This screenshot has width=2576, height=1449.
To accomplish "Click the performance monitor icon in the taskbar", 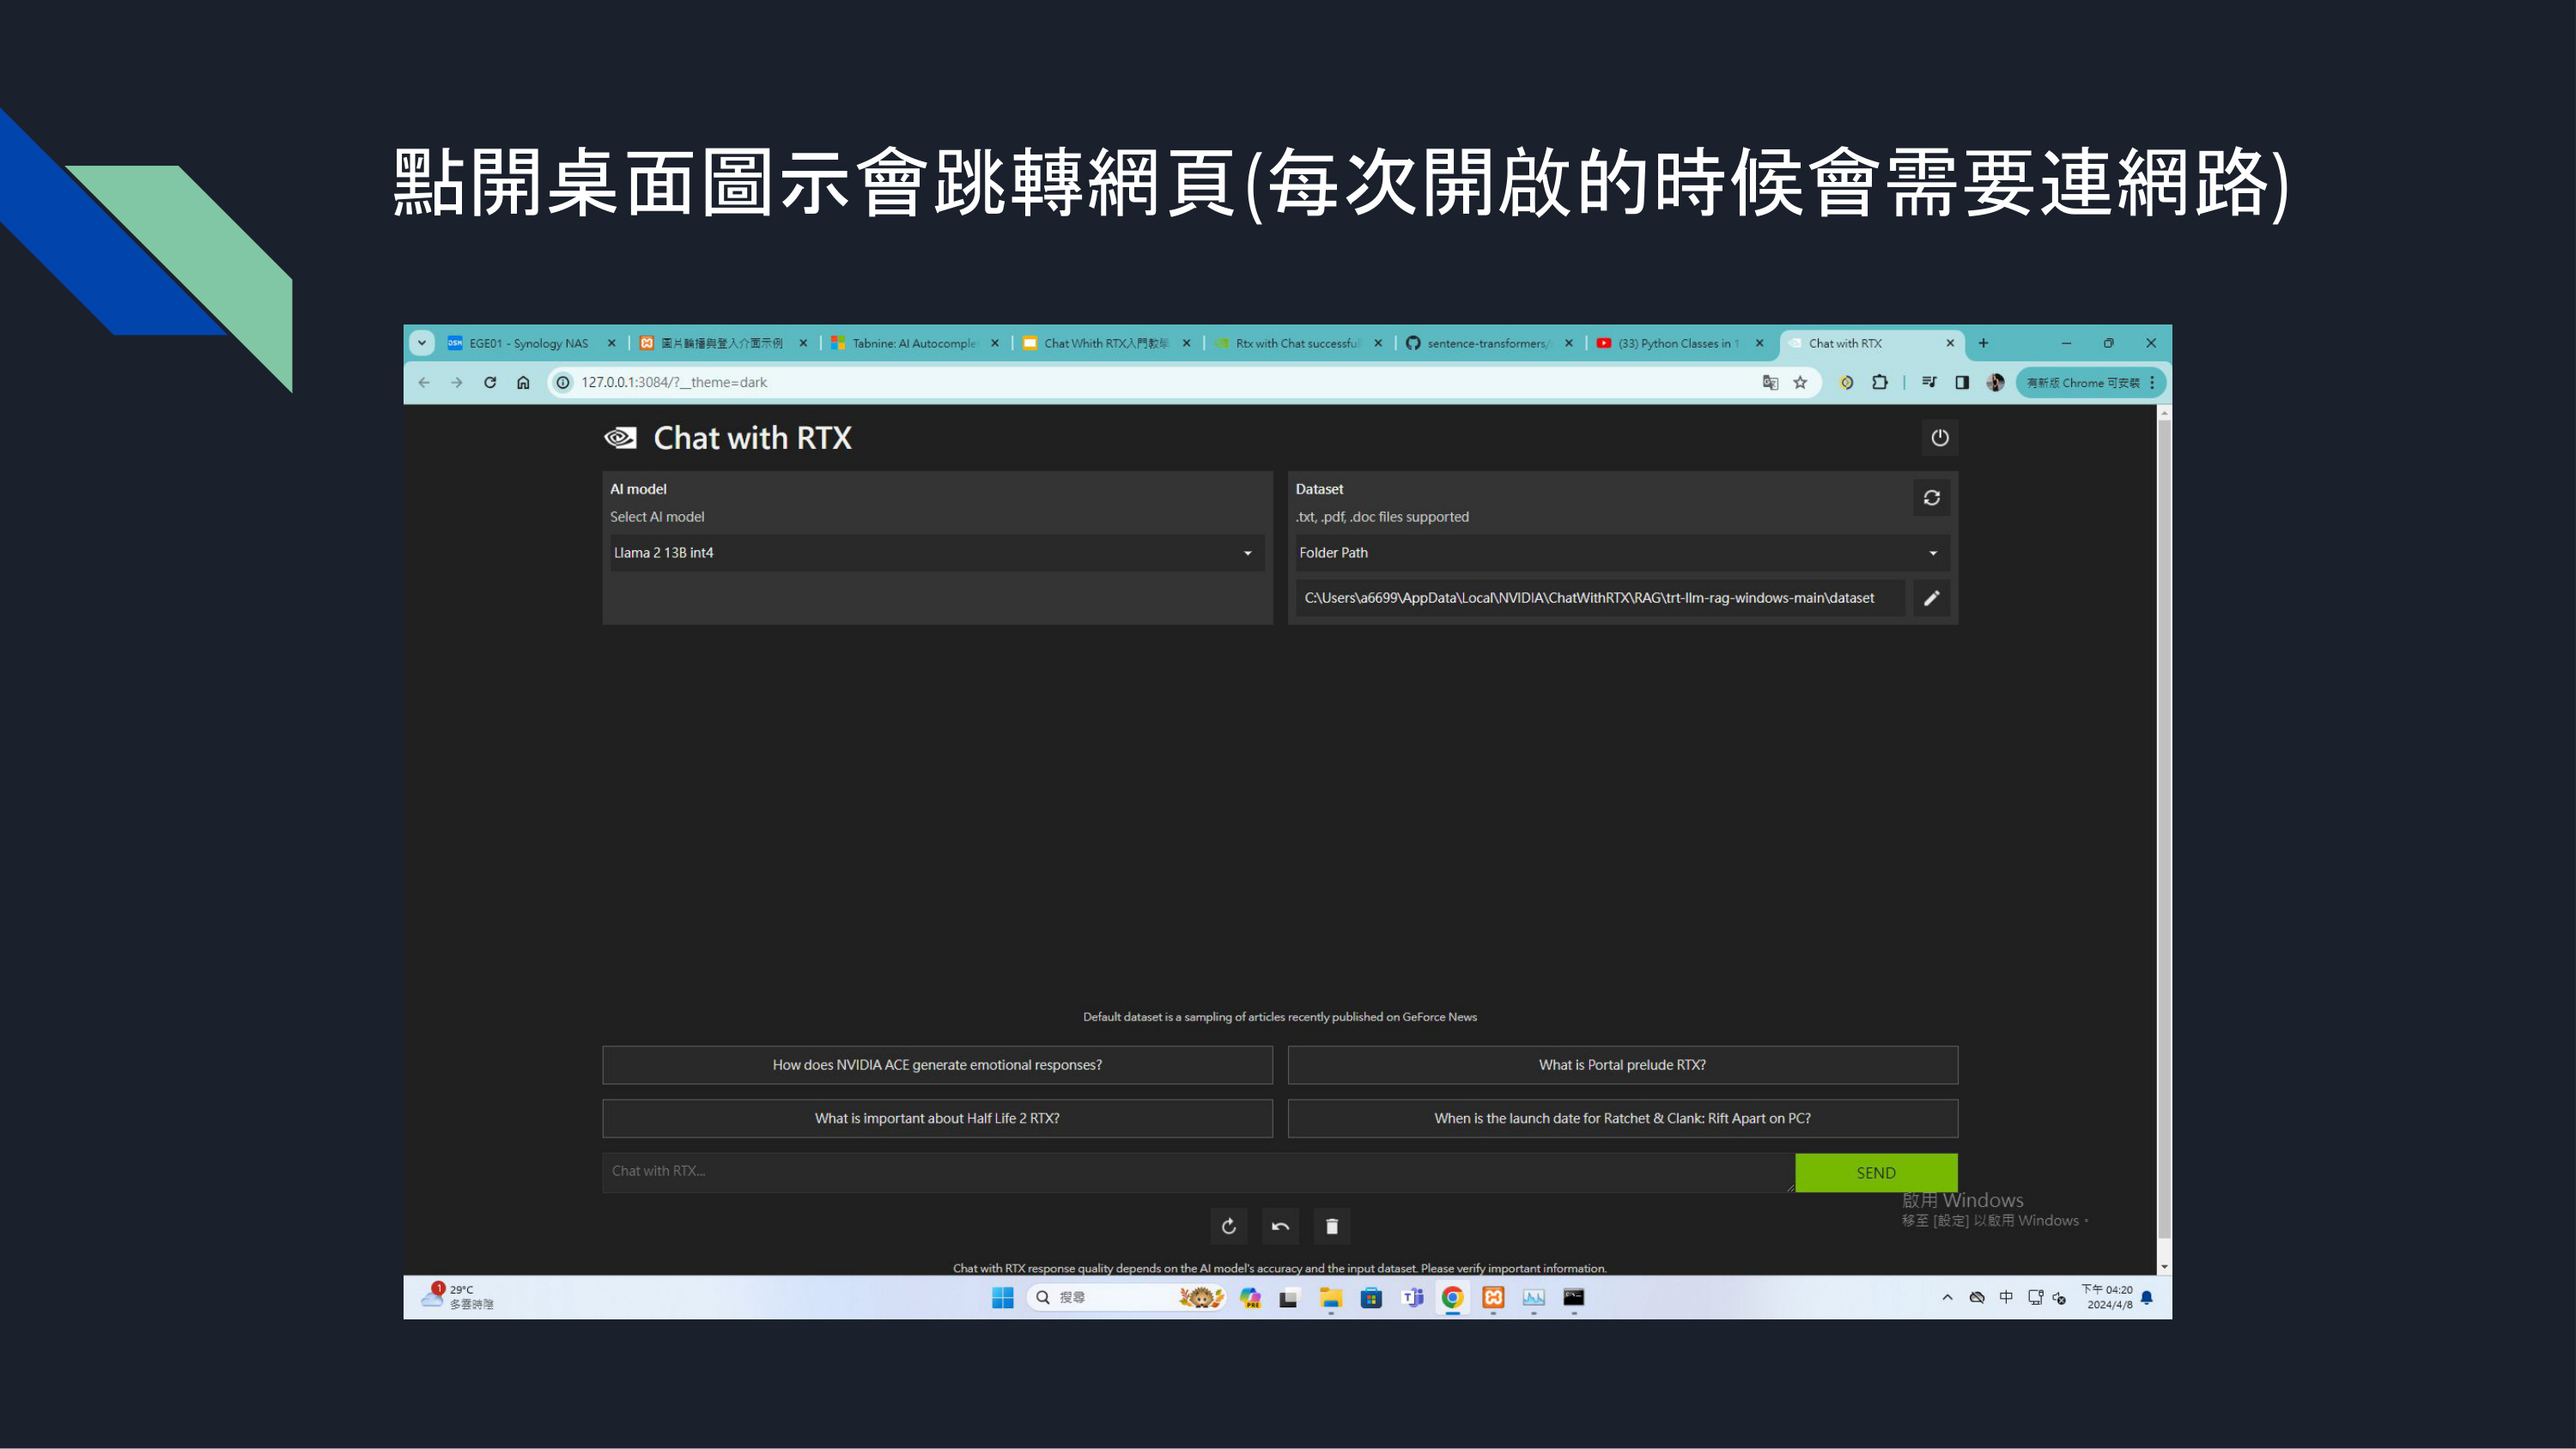I will [x=1534, y=1297].
